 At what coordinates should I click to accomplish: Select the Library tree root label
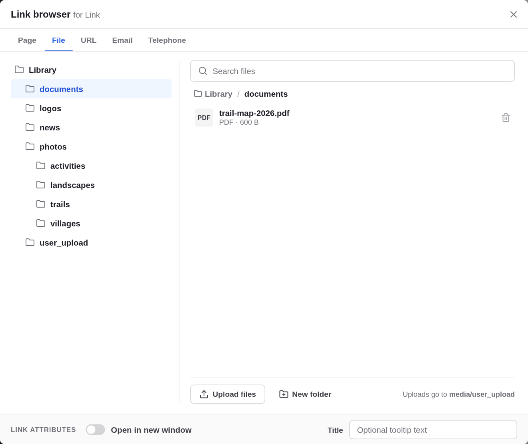pyautogui.click(x=42, y=70)
